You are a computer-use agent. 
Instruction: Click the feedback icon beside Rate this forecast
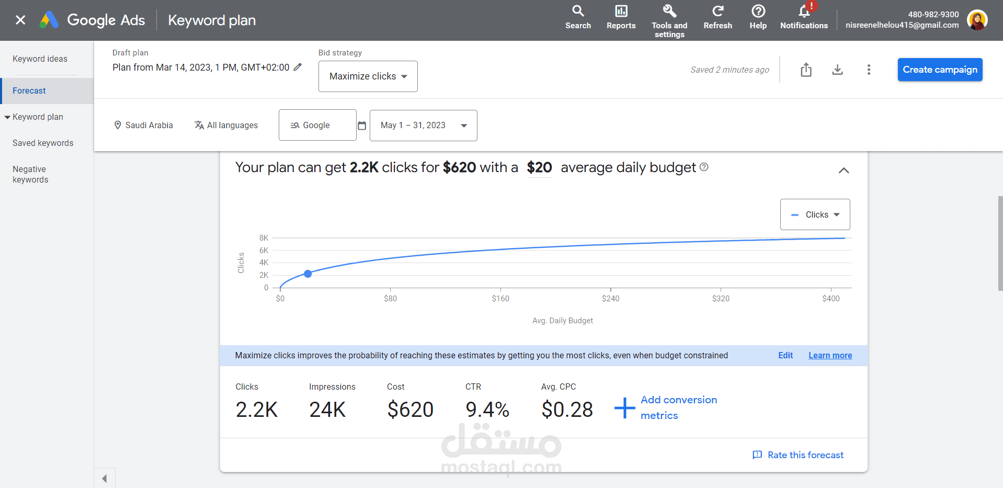[757, 455]
